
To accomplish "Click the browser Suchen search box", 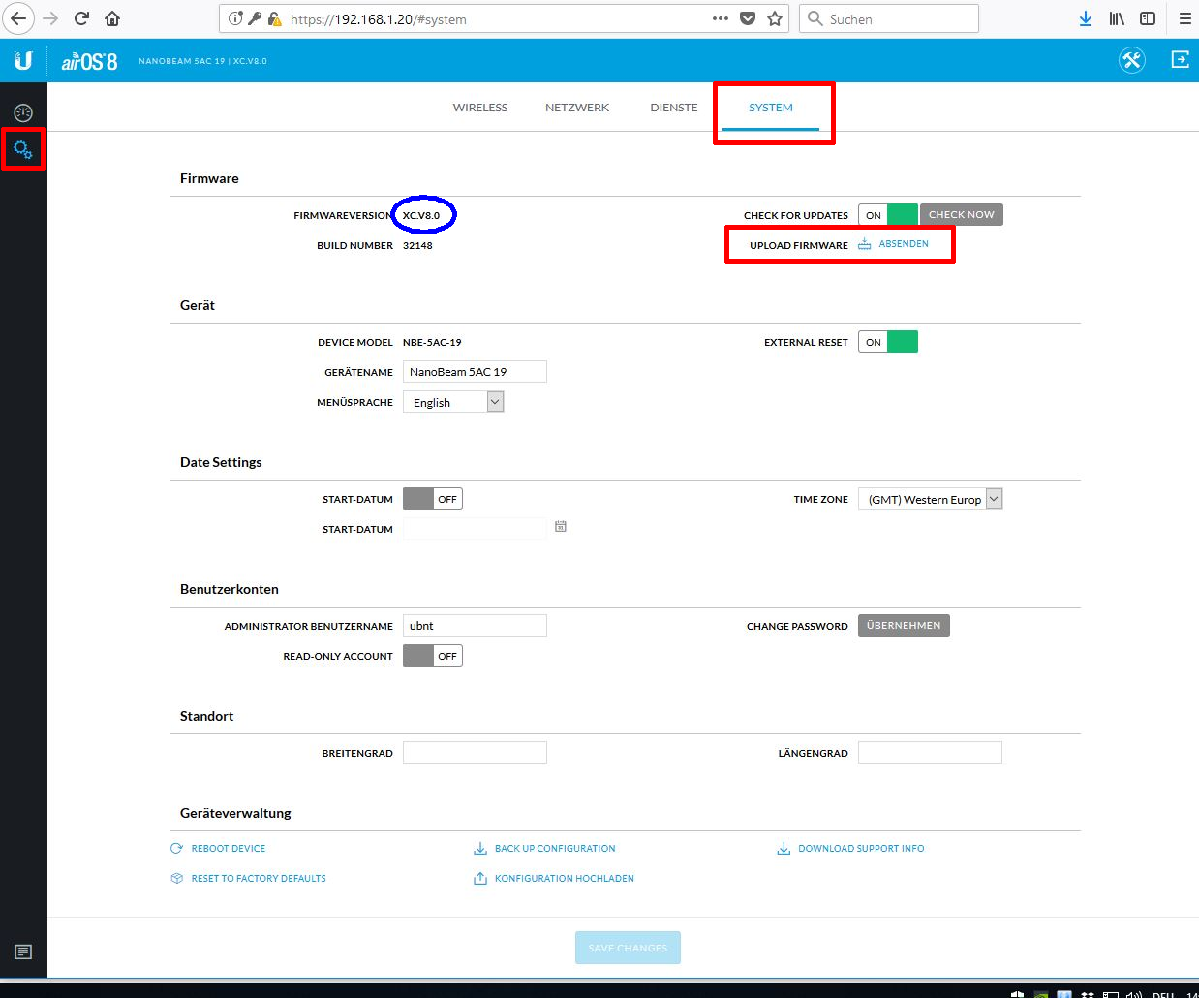I will coord(889,18).
